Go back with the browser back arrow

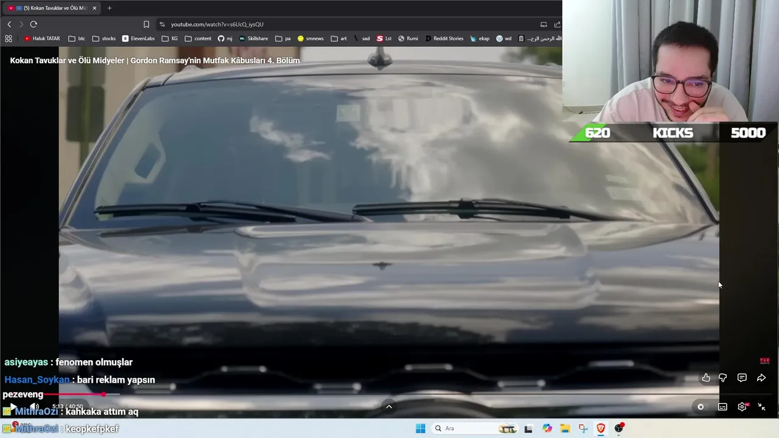point(9,24)
